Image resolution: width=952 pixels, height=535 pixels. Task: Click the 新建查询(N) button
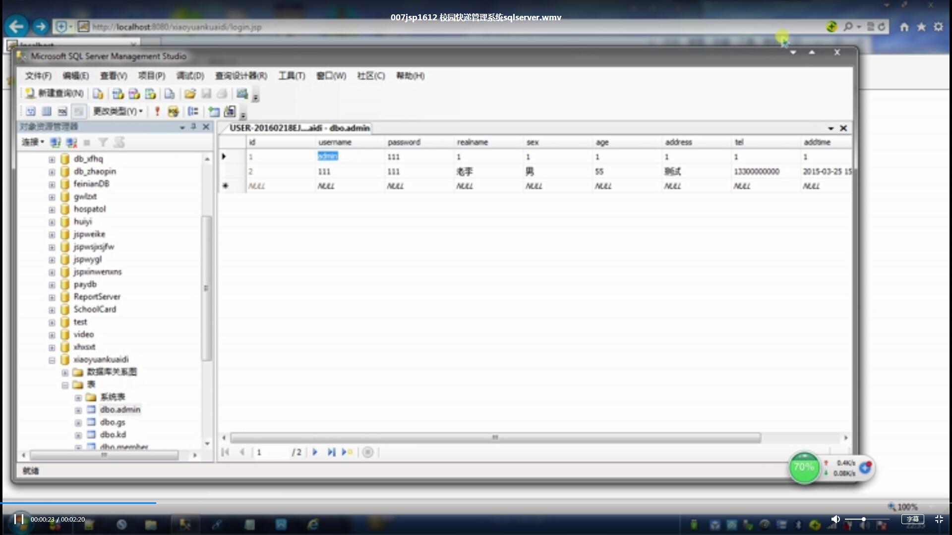tap(55, 93)
